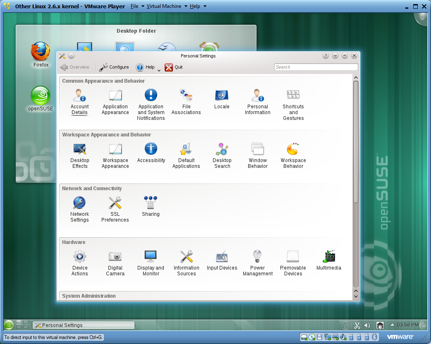Select Personal Settings taskbar entry

[x=84, y=325]
